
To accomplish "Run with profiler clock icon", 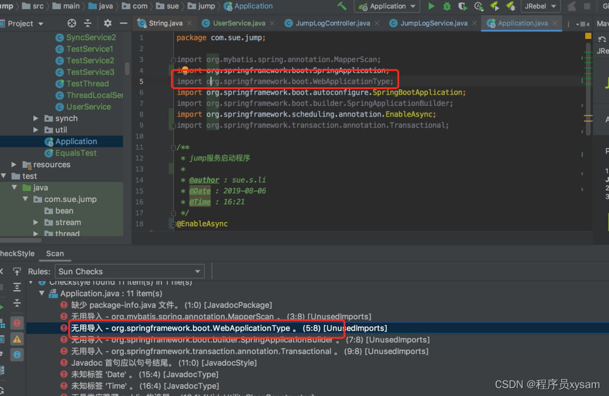I will pos(479,6).
